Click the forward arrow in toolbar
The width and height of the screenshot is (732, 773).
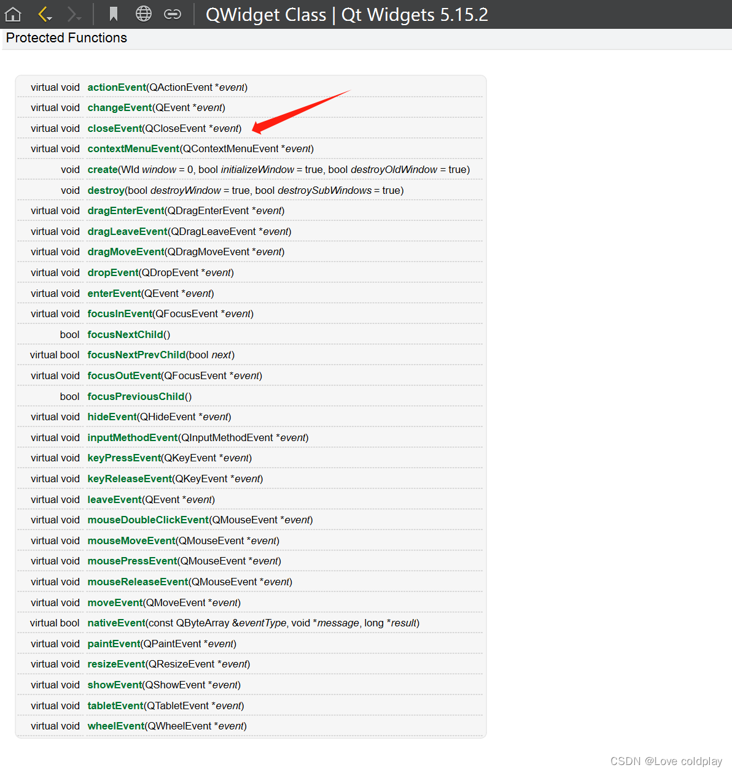coord(74,14)
